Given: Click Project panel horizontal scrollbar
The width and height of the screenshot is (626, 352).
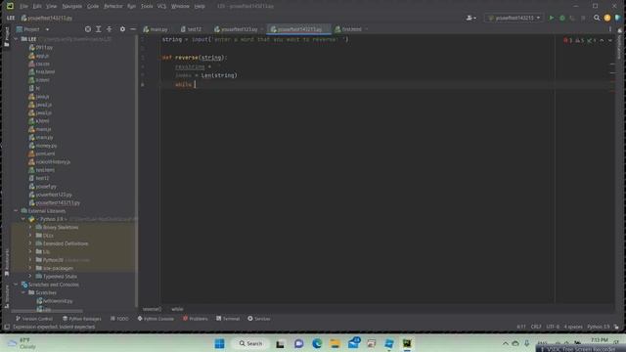Looking at the screenshot, I should [x=47, y=311].
